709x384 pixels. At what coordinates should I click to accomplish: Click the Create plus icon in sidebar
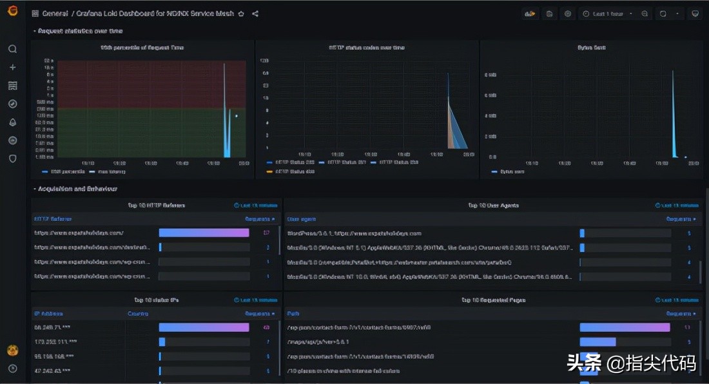[x=12, y=67]
